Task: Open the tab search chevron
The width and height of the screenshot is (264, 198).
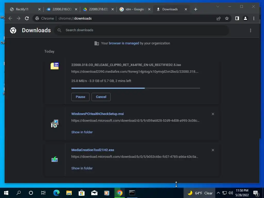Action: pyautogui.click(x=218, y=6)
